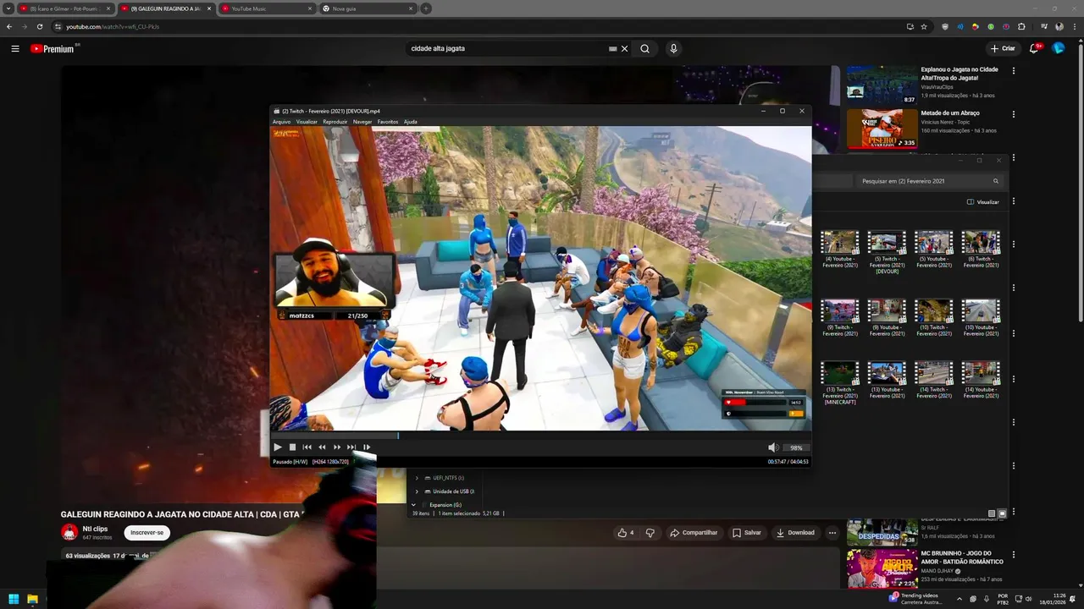Screen dimensions: 1084x609
Task: Open the Metade de um Abraço video thumbnail
Action: pos(882,129)
